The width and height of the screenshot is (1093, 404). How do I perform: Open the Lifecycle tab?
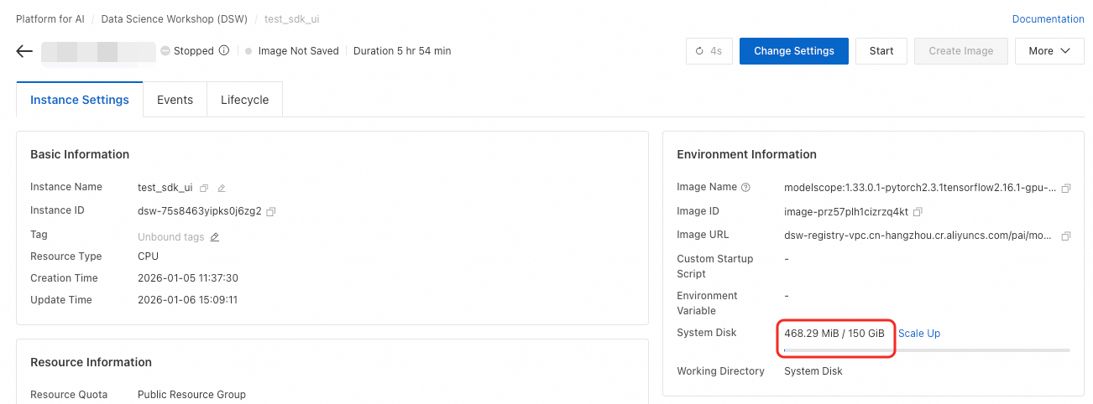click(x=244, y=100)
